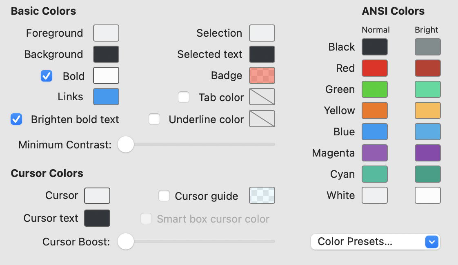Choose the Bright Green ANSI swatch
Screen dimensions: 458x265
click(x=428, y=89)
